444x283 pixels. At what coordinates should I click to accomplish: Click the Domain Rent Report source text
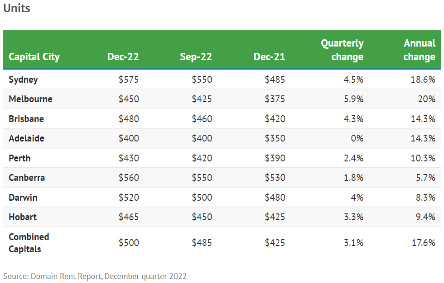95,276
